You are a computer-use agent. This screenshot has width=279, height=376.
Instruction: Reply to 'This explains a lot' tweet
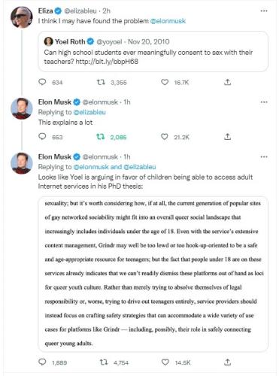click(42, 136)
